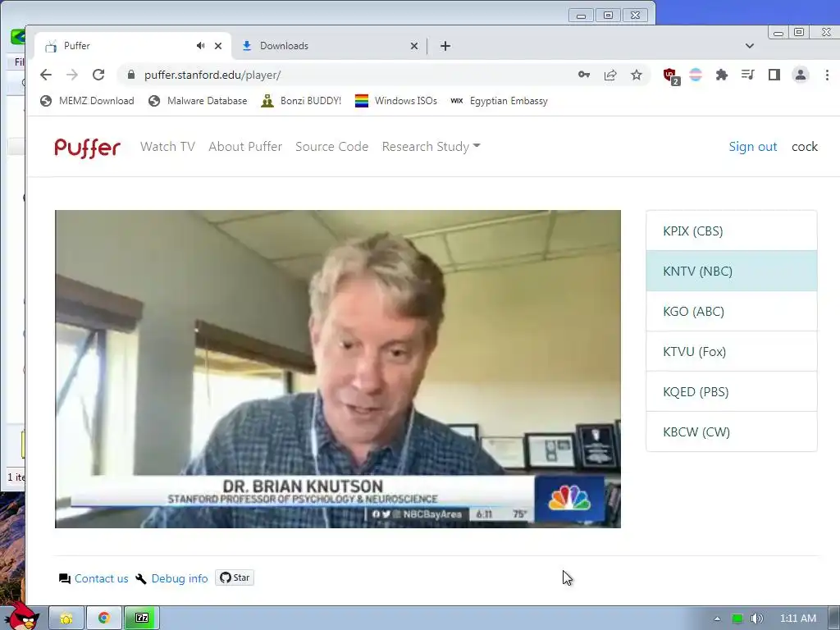Open the 7-Zip taskbar icon
The image size is (840, 630).
pyautogui.click(x=142, y=619)
